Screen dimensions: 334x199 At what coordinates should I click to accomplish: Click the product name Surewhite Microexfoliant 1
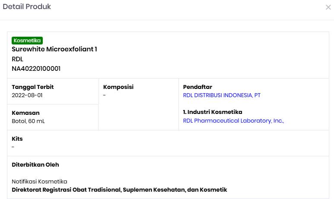coord(54,49)
